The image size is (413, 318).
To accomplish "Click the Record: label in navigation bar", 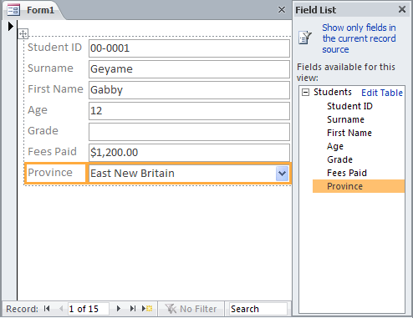I will 22,309.
